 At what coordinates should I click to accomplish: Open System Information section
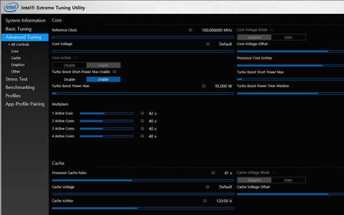click(25, 21)
